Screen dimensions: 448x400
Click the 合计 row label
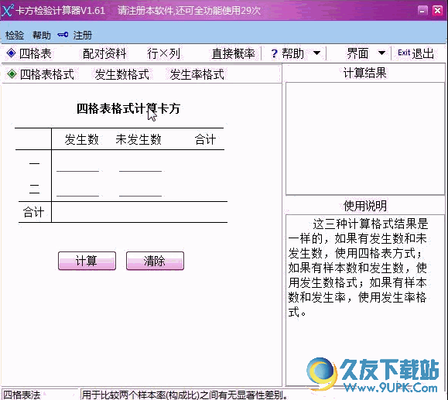[x=33, y=212]
